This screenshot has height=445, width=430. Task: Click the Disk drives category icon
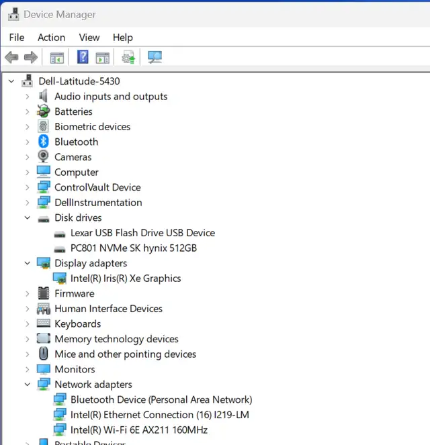tap(44, 219)
